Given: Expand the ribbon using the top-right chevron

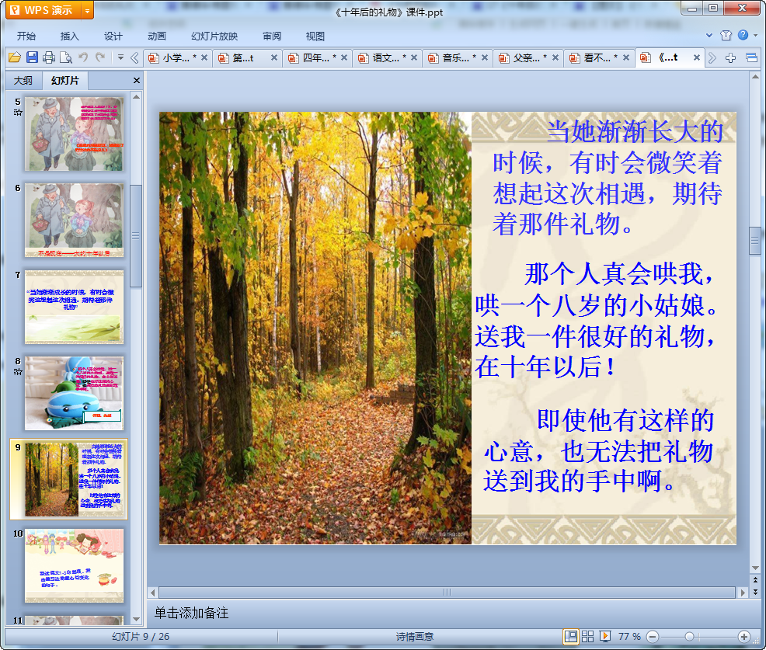Looking at the screenshot, I should [709, 36].
